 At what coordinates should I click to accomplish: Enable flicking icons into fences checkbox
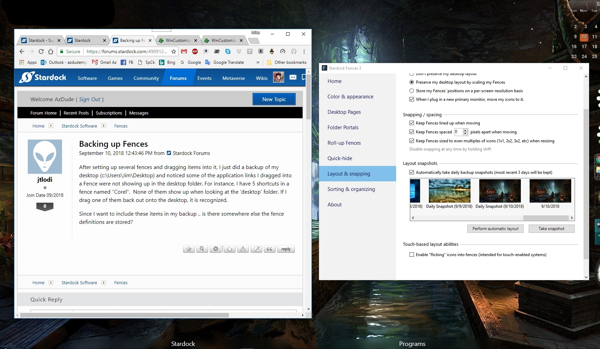412,255
